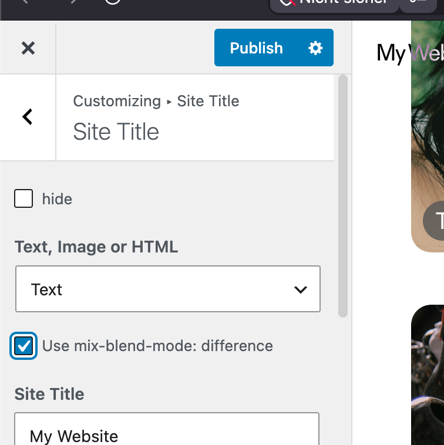Click the 'hide' label text
Screen dimensions: 444x445
click(57, 199)
